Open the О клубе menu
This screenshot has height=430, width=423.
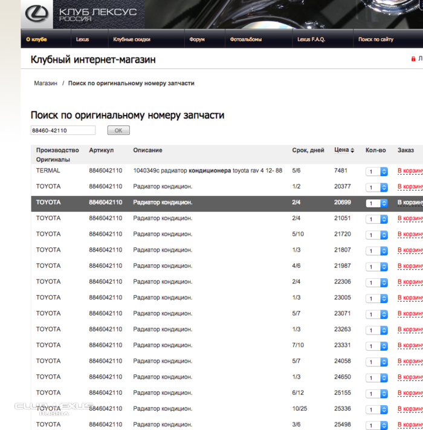pos(36,39)
